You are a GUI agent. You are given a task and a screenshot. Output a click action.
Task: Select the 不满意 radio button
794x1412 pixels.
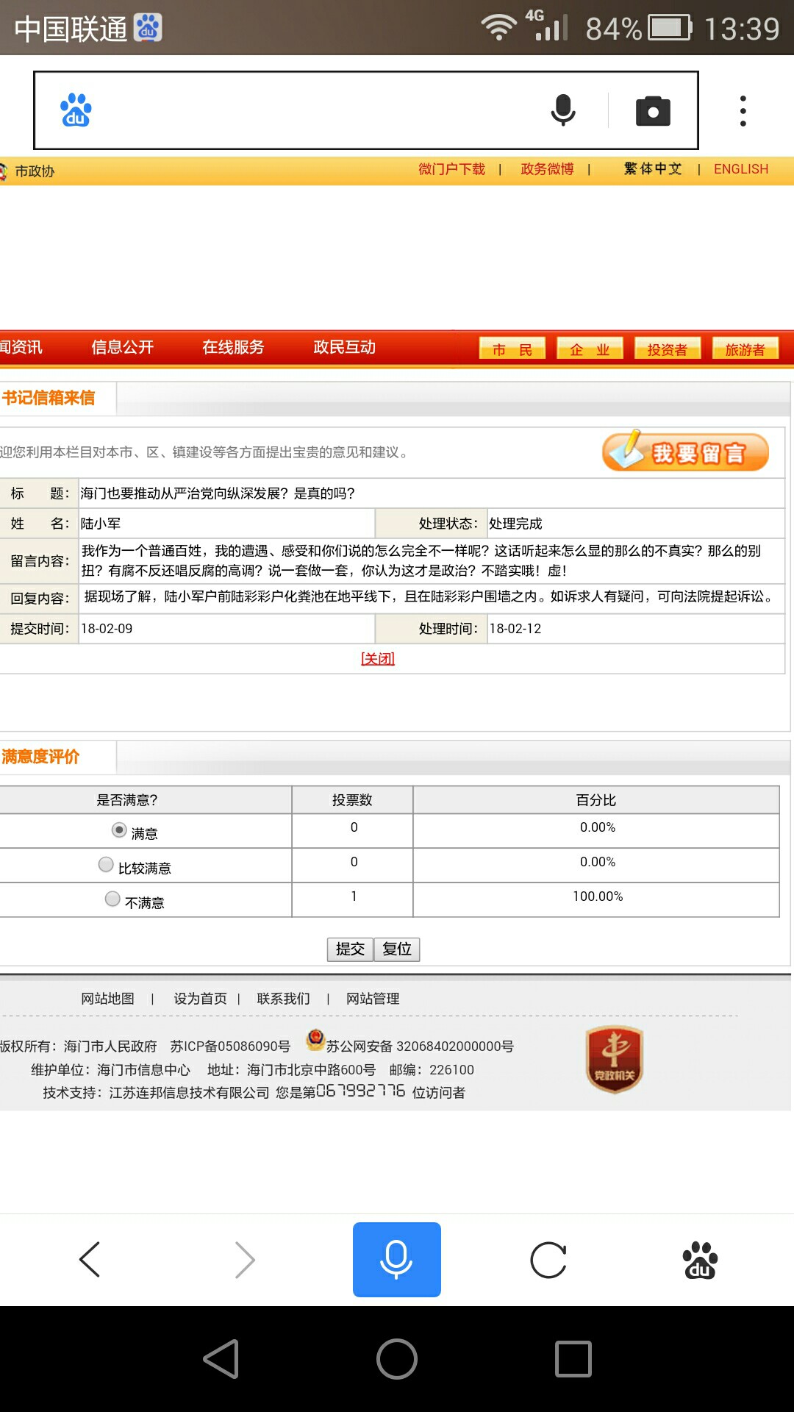click(112, 899)
